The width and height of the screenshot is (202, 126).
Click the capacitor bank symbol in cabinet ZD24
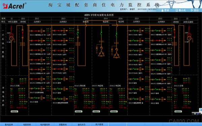tap(116, 55)
